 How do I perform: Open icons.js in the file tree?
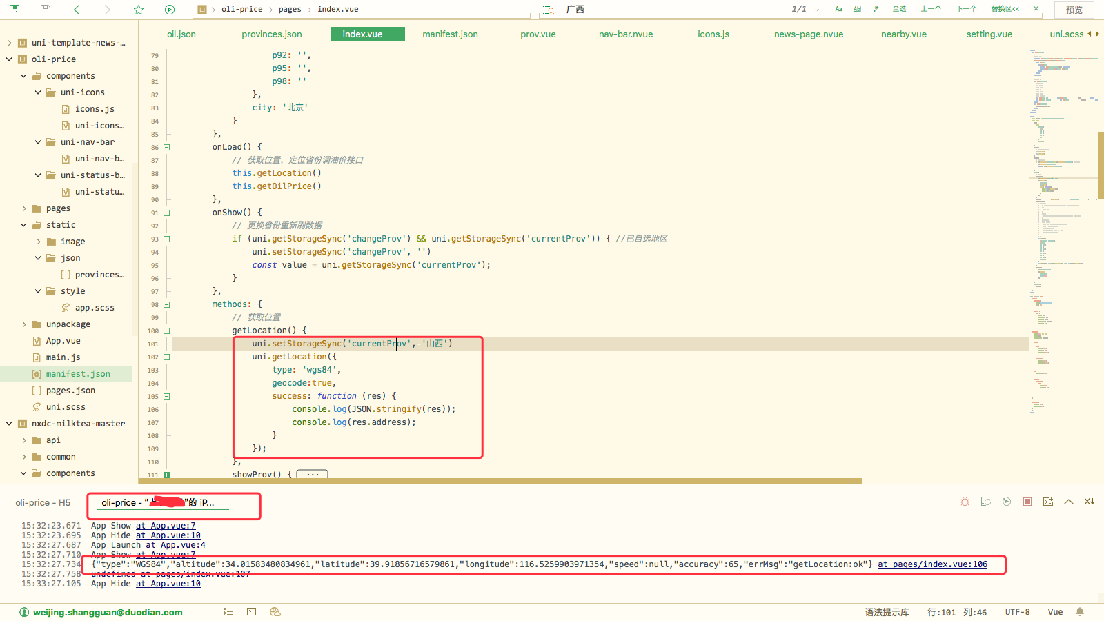pyautogui.click(x=95, y=109)
